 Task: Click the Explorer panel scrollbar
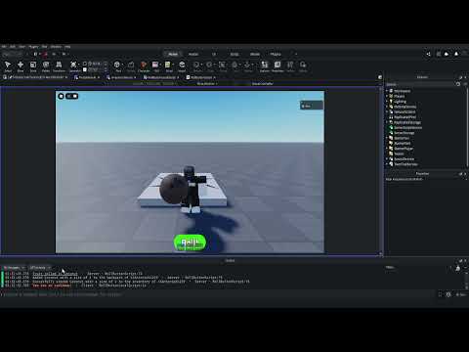[x=467, y=127]
